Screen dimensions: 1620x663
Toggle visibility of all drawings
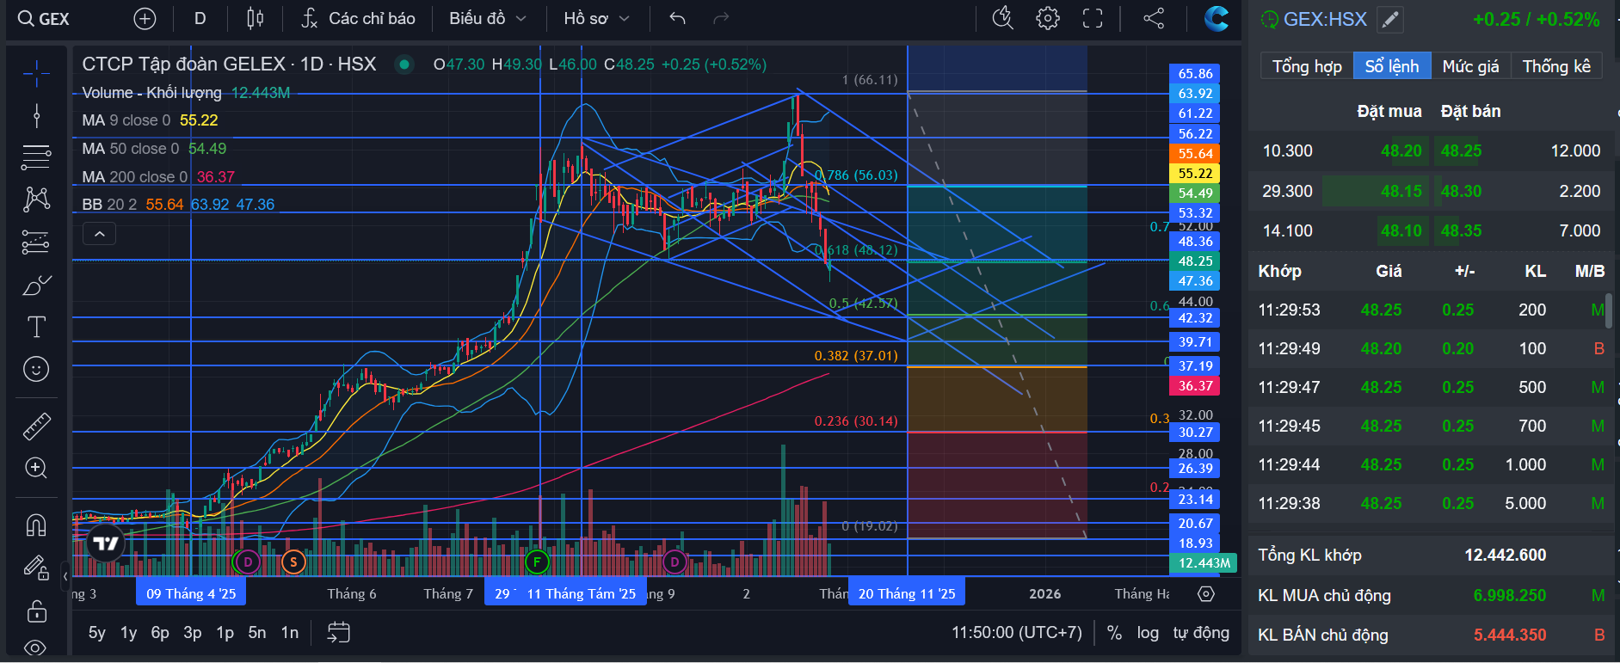(36, 648)
